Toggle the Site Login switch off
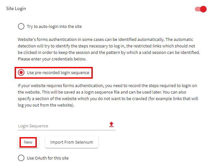This screenshot has width=218, height=168. [201, 9]
